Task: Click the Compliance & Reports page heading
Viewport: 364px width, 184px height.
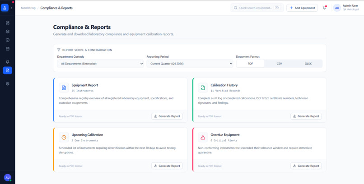Action: (x=82, y=27)
